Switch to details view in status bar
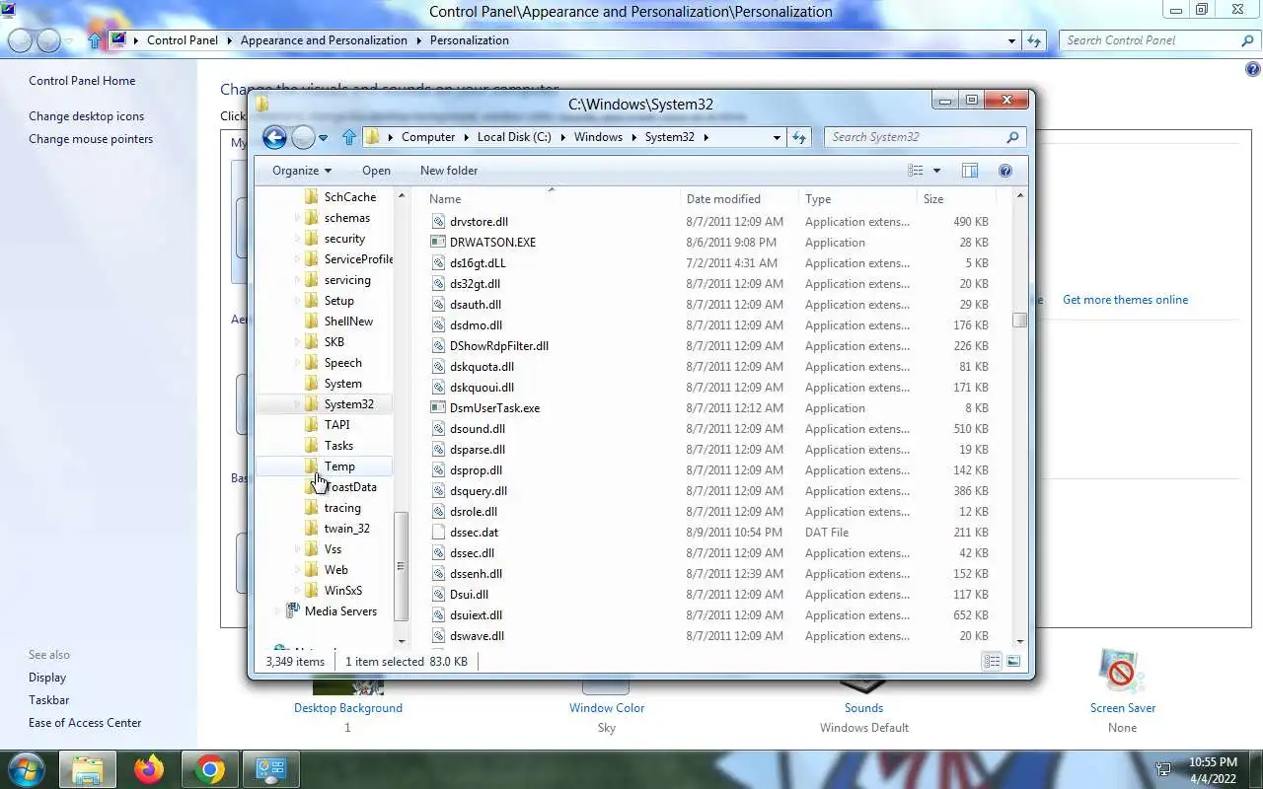The height and width of the screenshot is (789, 1263). tap(993, 661)
